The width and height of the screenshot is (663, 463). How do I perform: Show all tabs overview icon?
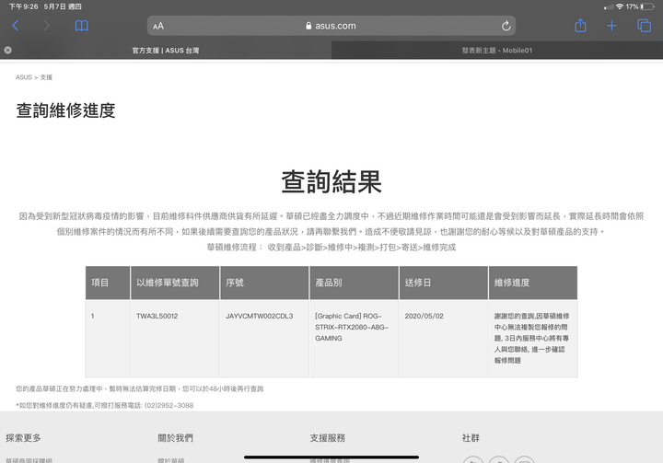pos(644,26)
